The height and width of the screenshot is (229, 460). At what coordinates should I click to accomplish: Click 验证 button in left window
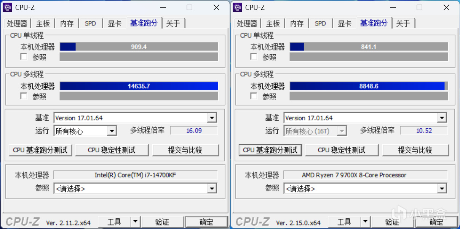[162, 222]
